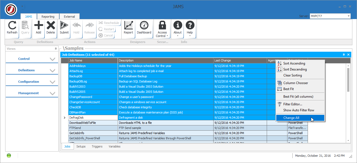Switch to the Setups bottom tab

pyautogui.click(x=81, y=146)
